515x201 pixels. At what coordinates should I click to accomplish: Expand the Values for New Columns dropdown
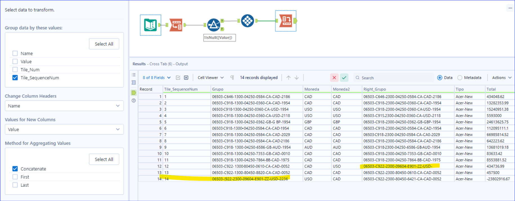pyautogui.click(x=64, y=129)
